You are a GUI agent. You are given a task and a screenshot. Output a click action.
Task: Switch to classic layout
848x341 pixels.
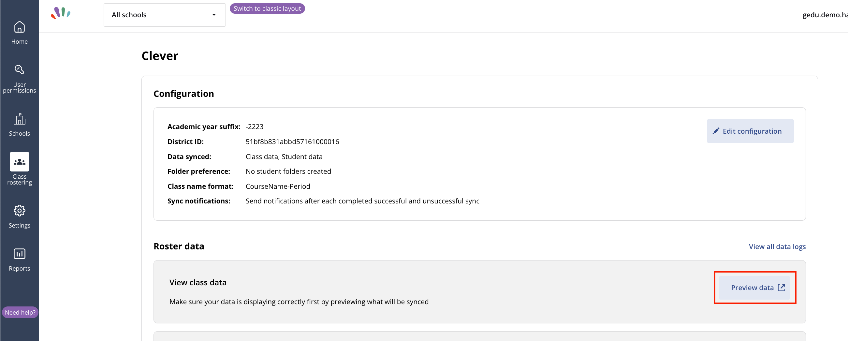[267, 8]
